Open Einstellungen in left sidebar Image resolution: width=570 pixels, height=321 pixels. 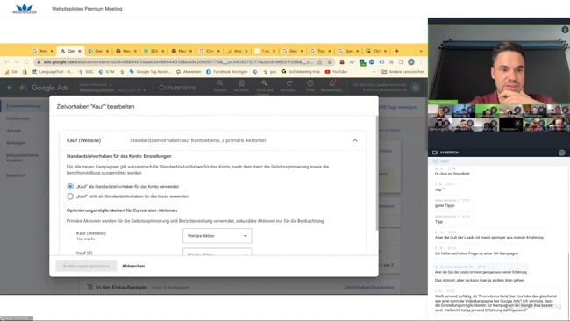pyautogui.click(x=18, y=118)
